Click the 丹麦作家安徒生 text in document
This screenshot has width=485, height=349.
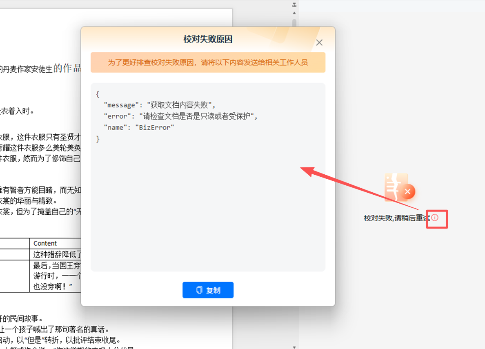[27, 69]
